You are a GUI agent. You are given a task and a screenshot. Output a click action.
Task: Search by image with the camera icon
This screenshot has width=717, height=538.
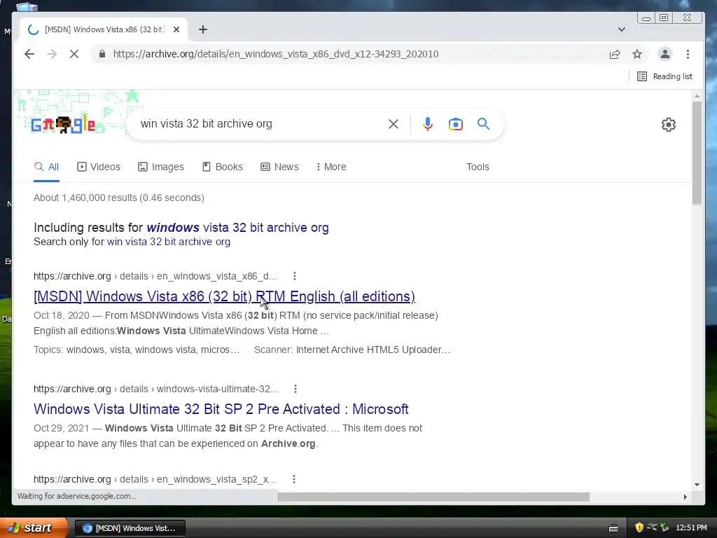point(455,124)
